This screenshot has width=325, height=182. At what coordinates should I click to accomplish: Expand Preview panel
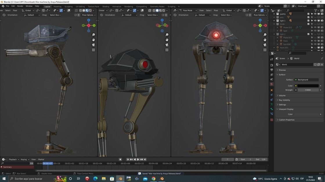point(300,70)
